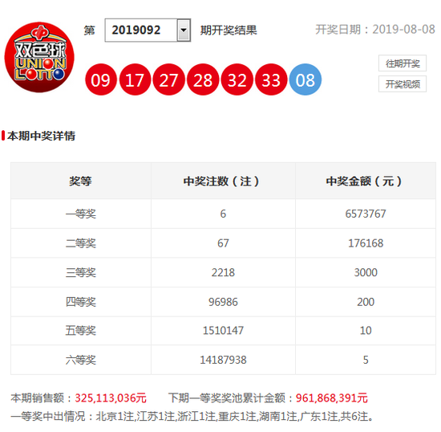Screen dimensions: 441x432
Task: Click blue ball number 08
Action: tap(305, 79)
